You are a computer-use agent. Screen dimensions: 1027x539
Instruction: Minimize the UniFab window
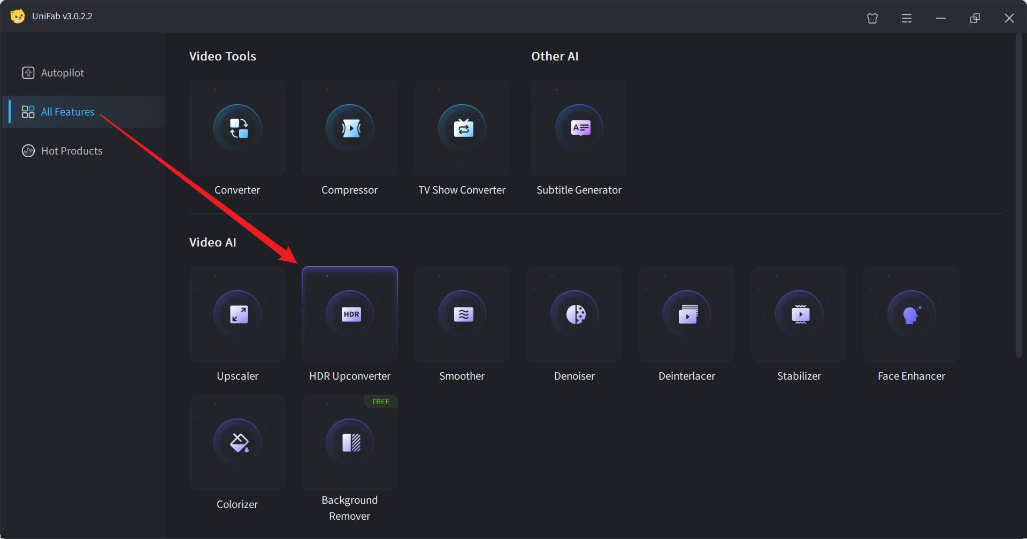point(941,18)
